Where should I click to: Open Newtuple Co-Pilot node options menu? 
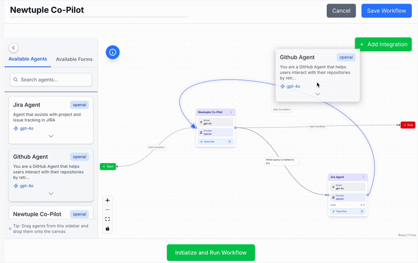[x=231, y=112]
